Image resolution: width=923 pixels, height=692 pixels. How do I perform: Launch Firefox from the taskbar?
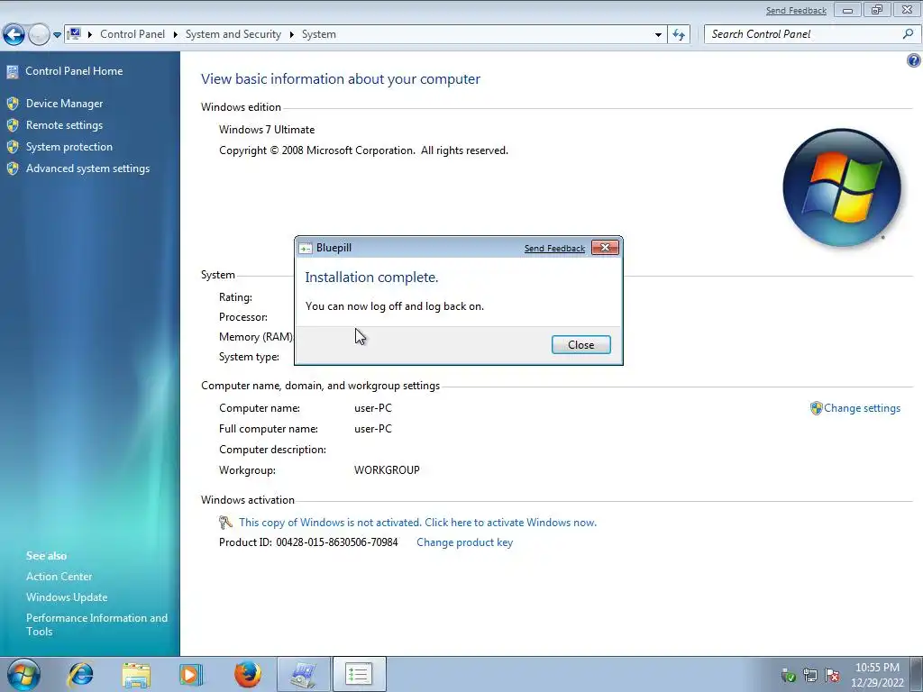[247, 674]
